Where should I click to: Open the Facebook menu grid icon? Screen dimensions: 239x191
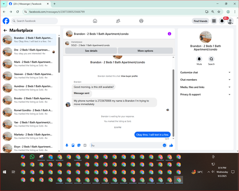point(214,21)
